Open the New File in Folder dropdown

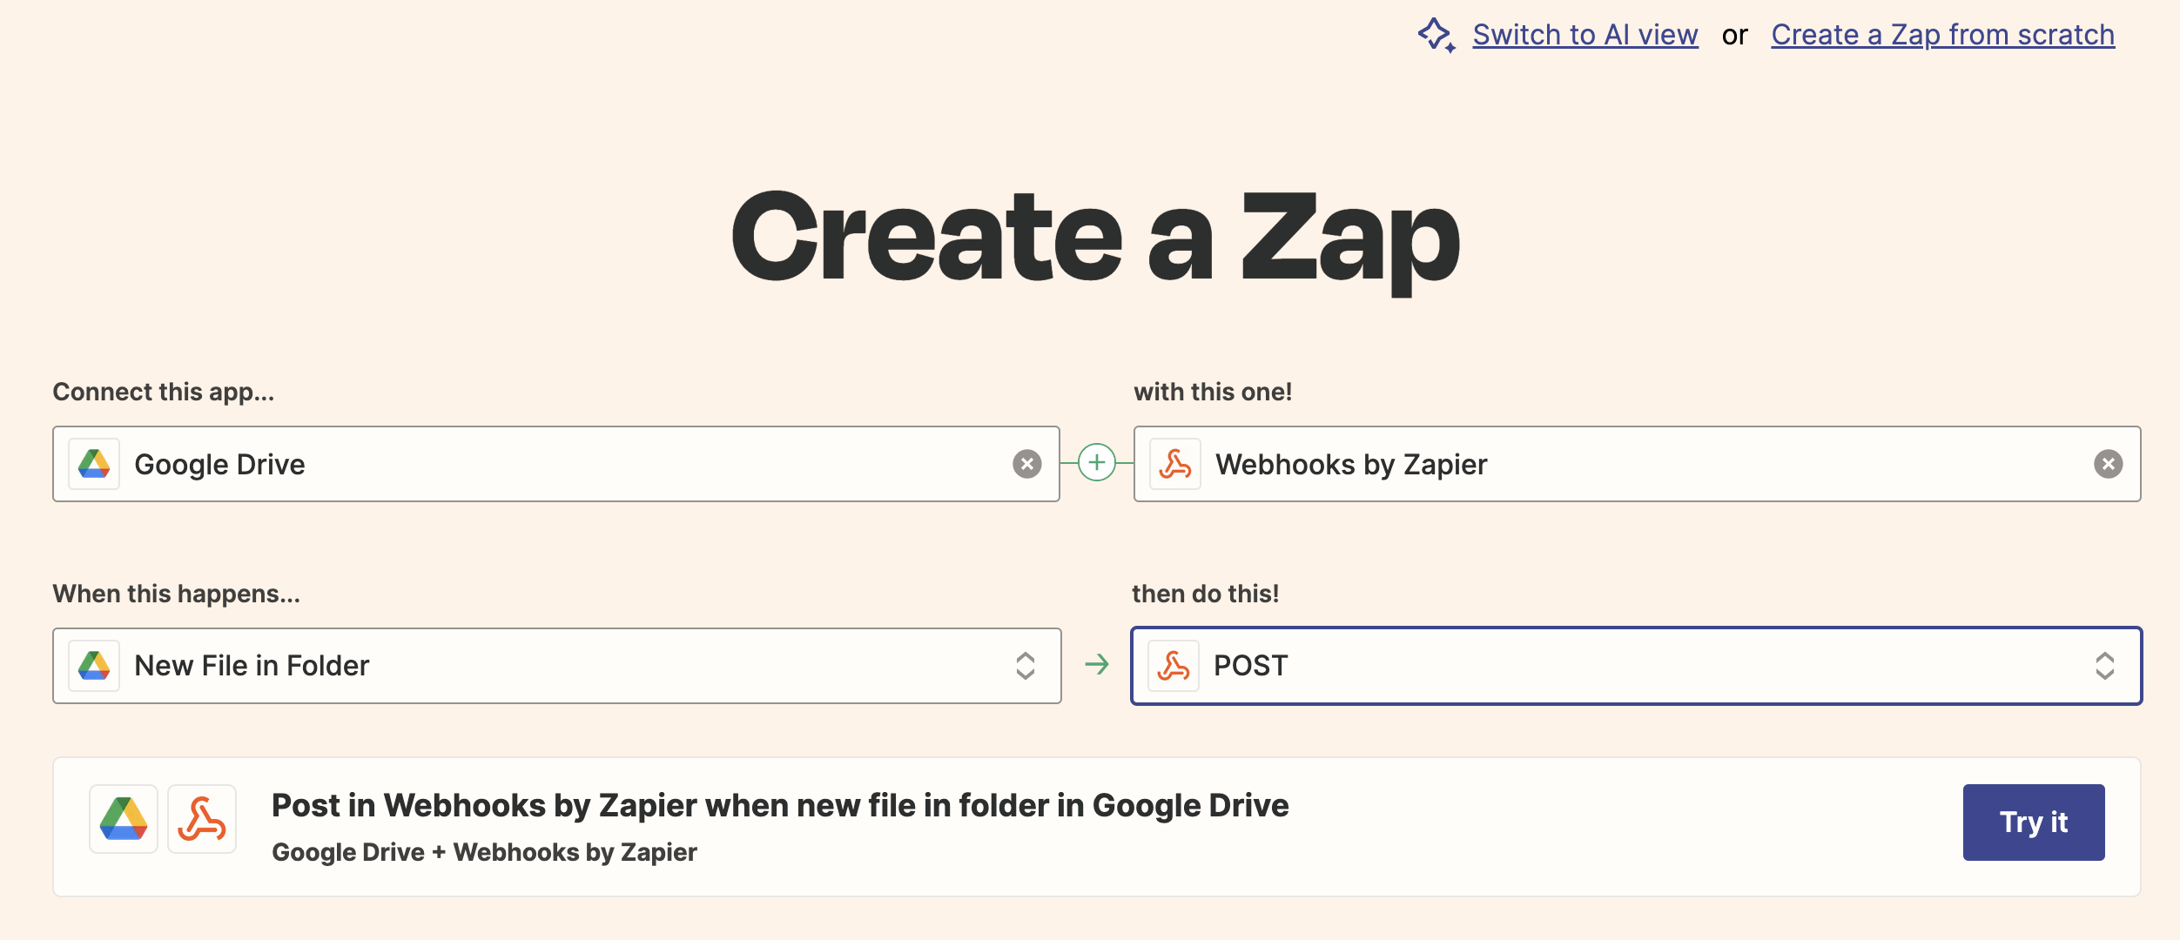point(557,666)
